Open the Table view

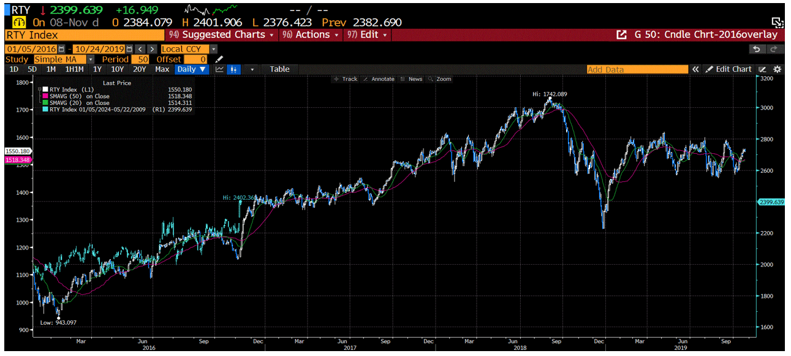tap(280, 69)
